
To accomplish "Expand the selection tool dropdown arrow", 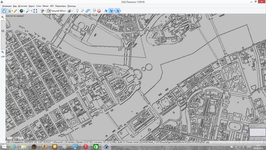I will coord(12,11).
